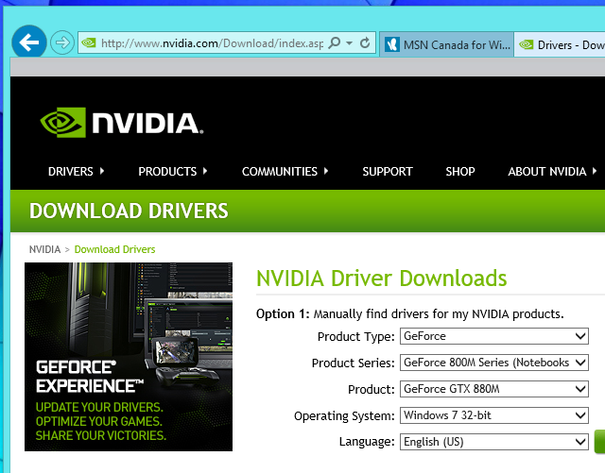Screen dimensions: 605x473
Task: Switch to the MSN Canada tab
Action: click(x=446, y=44)
